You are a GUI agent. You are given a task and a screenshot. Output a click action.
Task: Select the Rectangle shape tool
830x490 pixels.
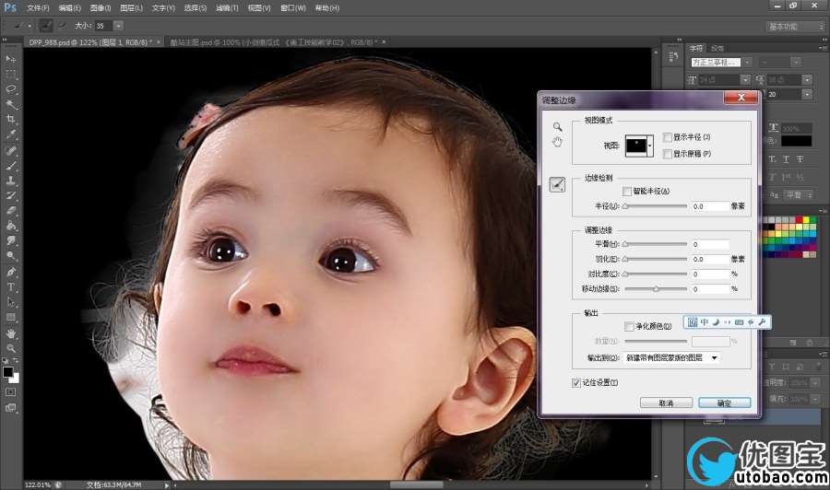point(10,317)
